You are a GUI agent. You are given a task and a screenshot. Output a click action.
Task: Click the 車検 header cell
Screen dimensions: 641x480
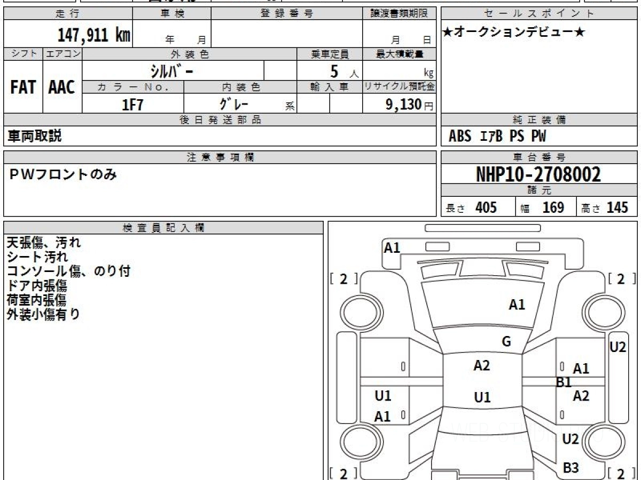click(171, 14)
